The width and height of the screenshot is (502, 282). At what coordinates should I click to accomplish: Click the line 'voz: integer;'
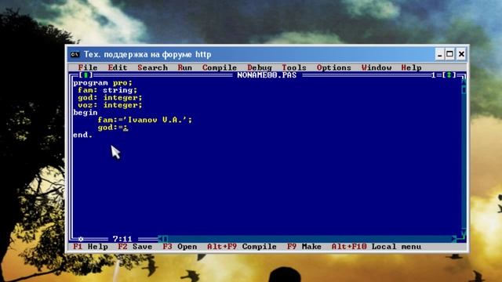(x=110, y=105)
